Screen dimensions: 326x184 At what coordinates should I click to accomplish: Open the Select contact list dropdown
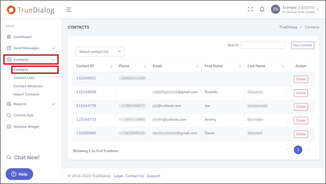click(100, 52)
